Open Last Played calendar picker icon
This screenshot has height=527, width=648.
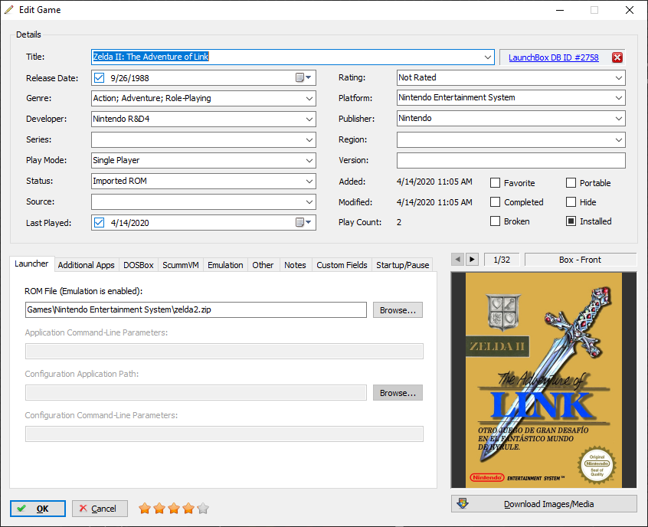pos(303,222)
